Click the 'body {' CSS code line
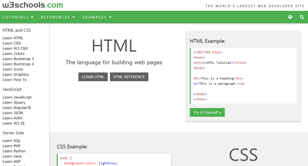The width and height of the screenshot is (308, 166). tap(66, 158)
